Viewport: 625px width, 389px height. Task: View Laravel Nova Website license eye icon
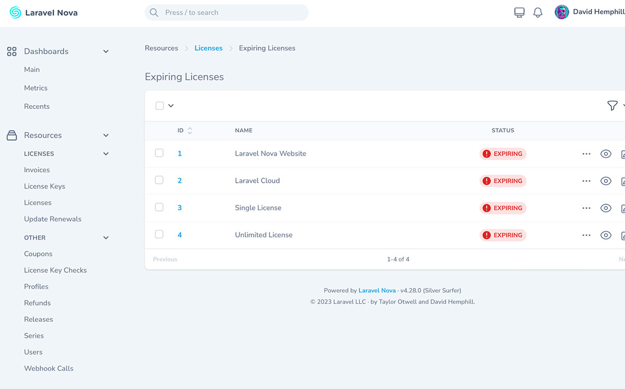pyautogui.click(x=605, y=154)
